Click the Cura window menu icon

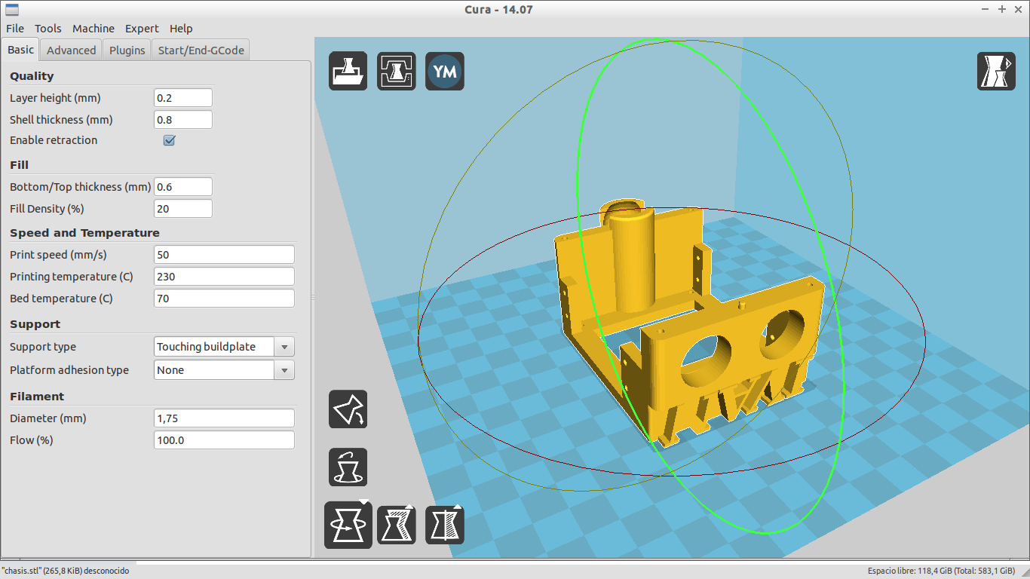[11, 9]
